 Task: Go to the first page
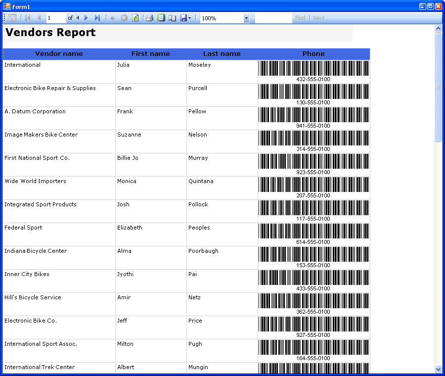tap(28, 18)
